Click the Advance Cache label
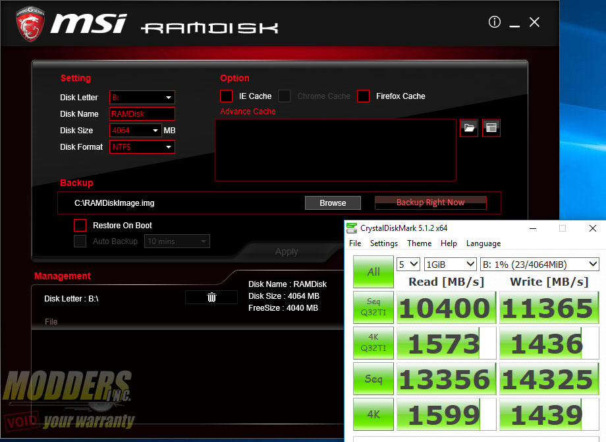Screen dimensions: 606x442 tap(248, 111)
